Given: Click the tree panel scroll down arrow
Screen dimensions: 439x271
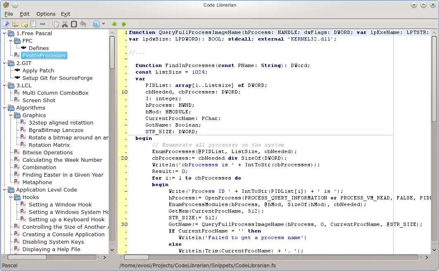Looking at the screenshot, I should [x=112, y=250].
